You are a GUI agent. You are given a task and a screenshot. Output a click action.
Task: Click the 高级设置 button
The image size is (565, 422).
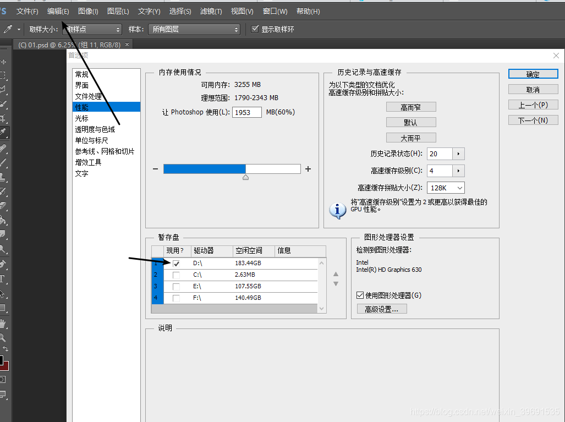(x=381, y=308)
